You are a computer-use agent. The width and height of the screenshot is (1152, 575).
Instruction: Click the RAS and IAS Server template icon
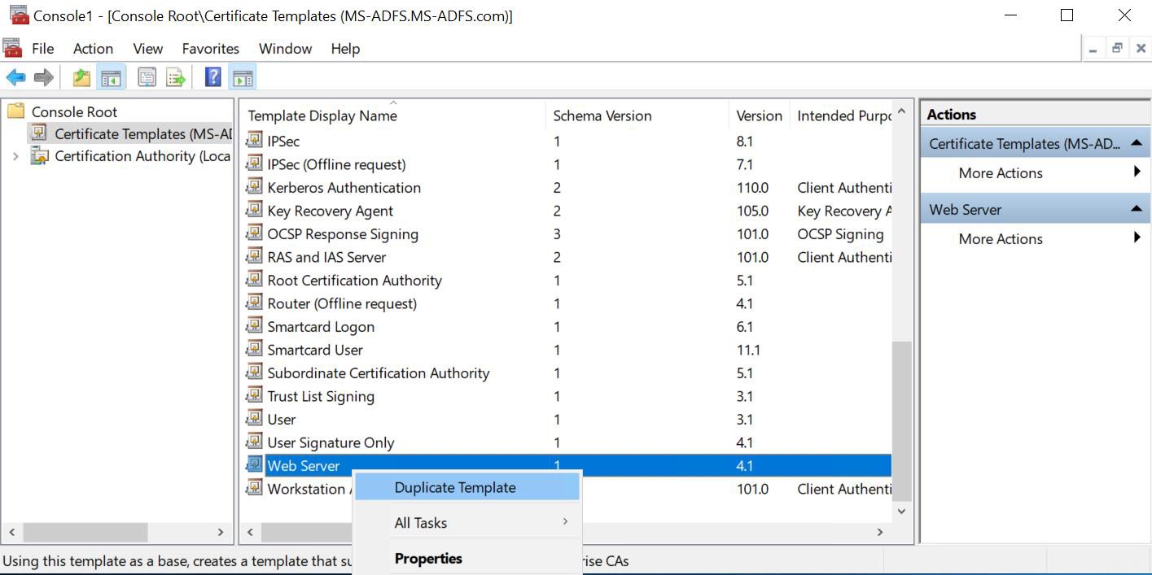(255, 257)
